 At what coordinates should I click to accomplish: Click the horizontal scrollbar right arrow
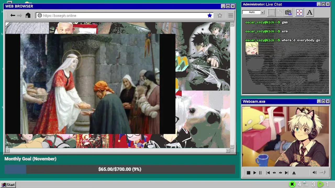228,150
